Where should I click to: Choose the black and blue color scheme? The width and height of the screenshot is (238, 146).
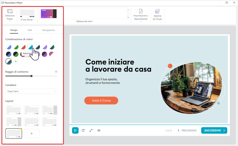8,54
